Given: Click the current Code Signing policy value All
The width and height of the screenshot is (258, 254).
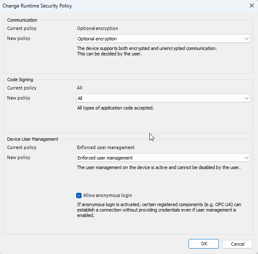Looking at the screenshot, I should 80,88.
